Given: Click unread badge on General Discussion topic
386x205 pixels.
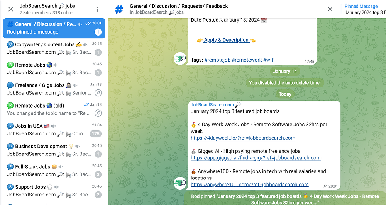Looking at the screenshot, I should 98,32.
